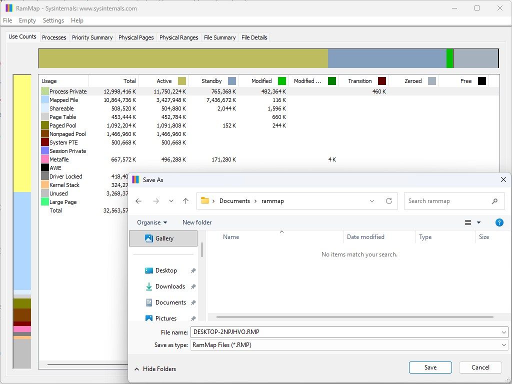Select the Metafile usage row
The height and width of the screenshot is (384, 512).
269,159
